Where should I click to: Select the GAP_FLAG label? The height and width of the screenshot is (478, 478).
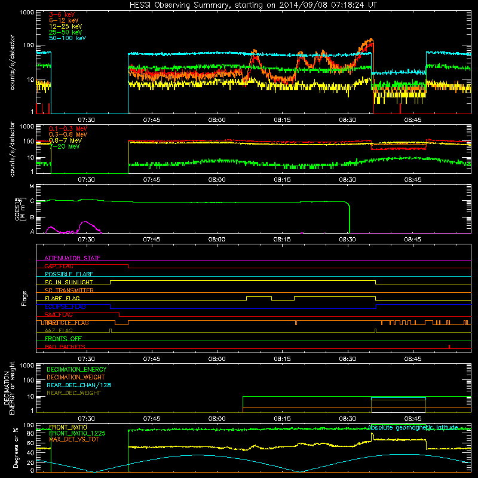point(59,266)
